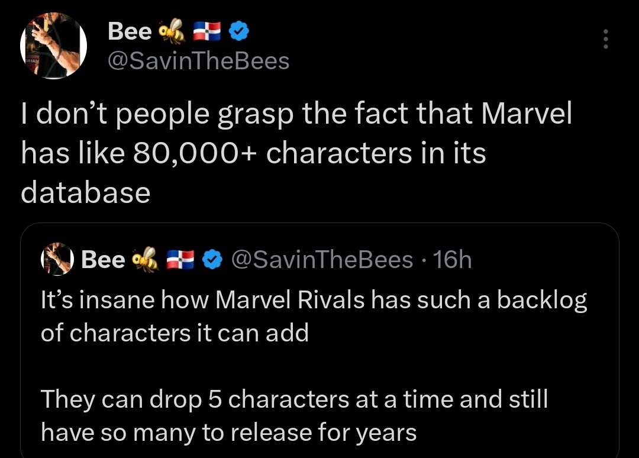Click the "have so many to release for years" line
The image size is (639, 458).
228,433
